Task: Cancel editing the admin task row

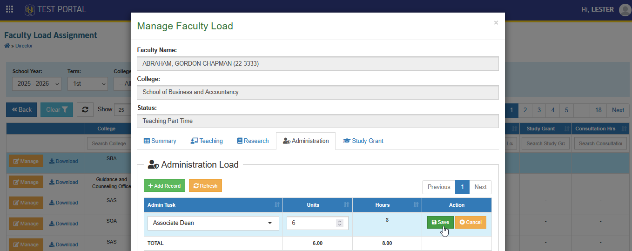Action: (x=471, y=222)
